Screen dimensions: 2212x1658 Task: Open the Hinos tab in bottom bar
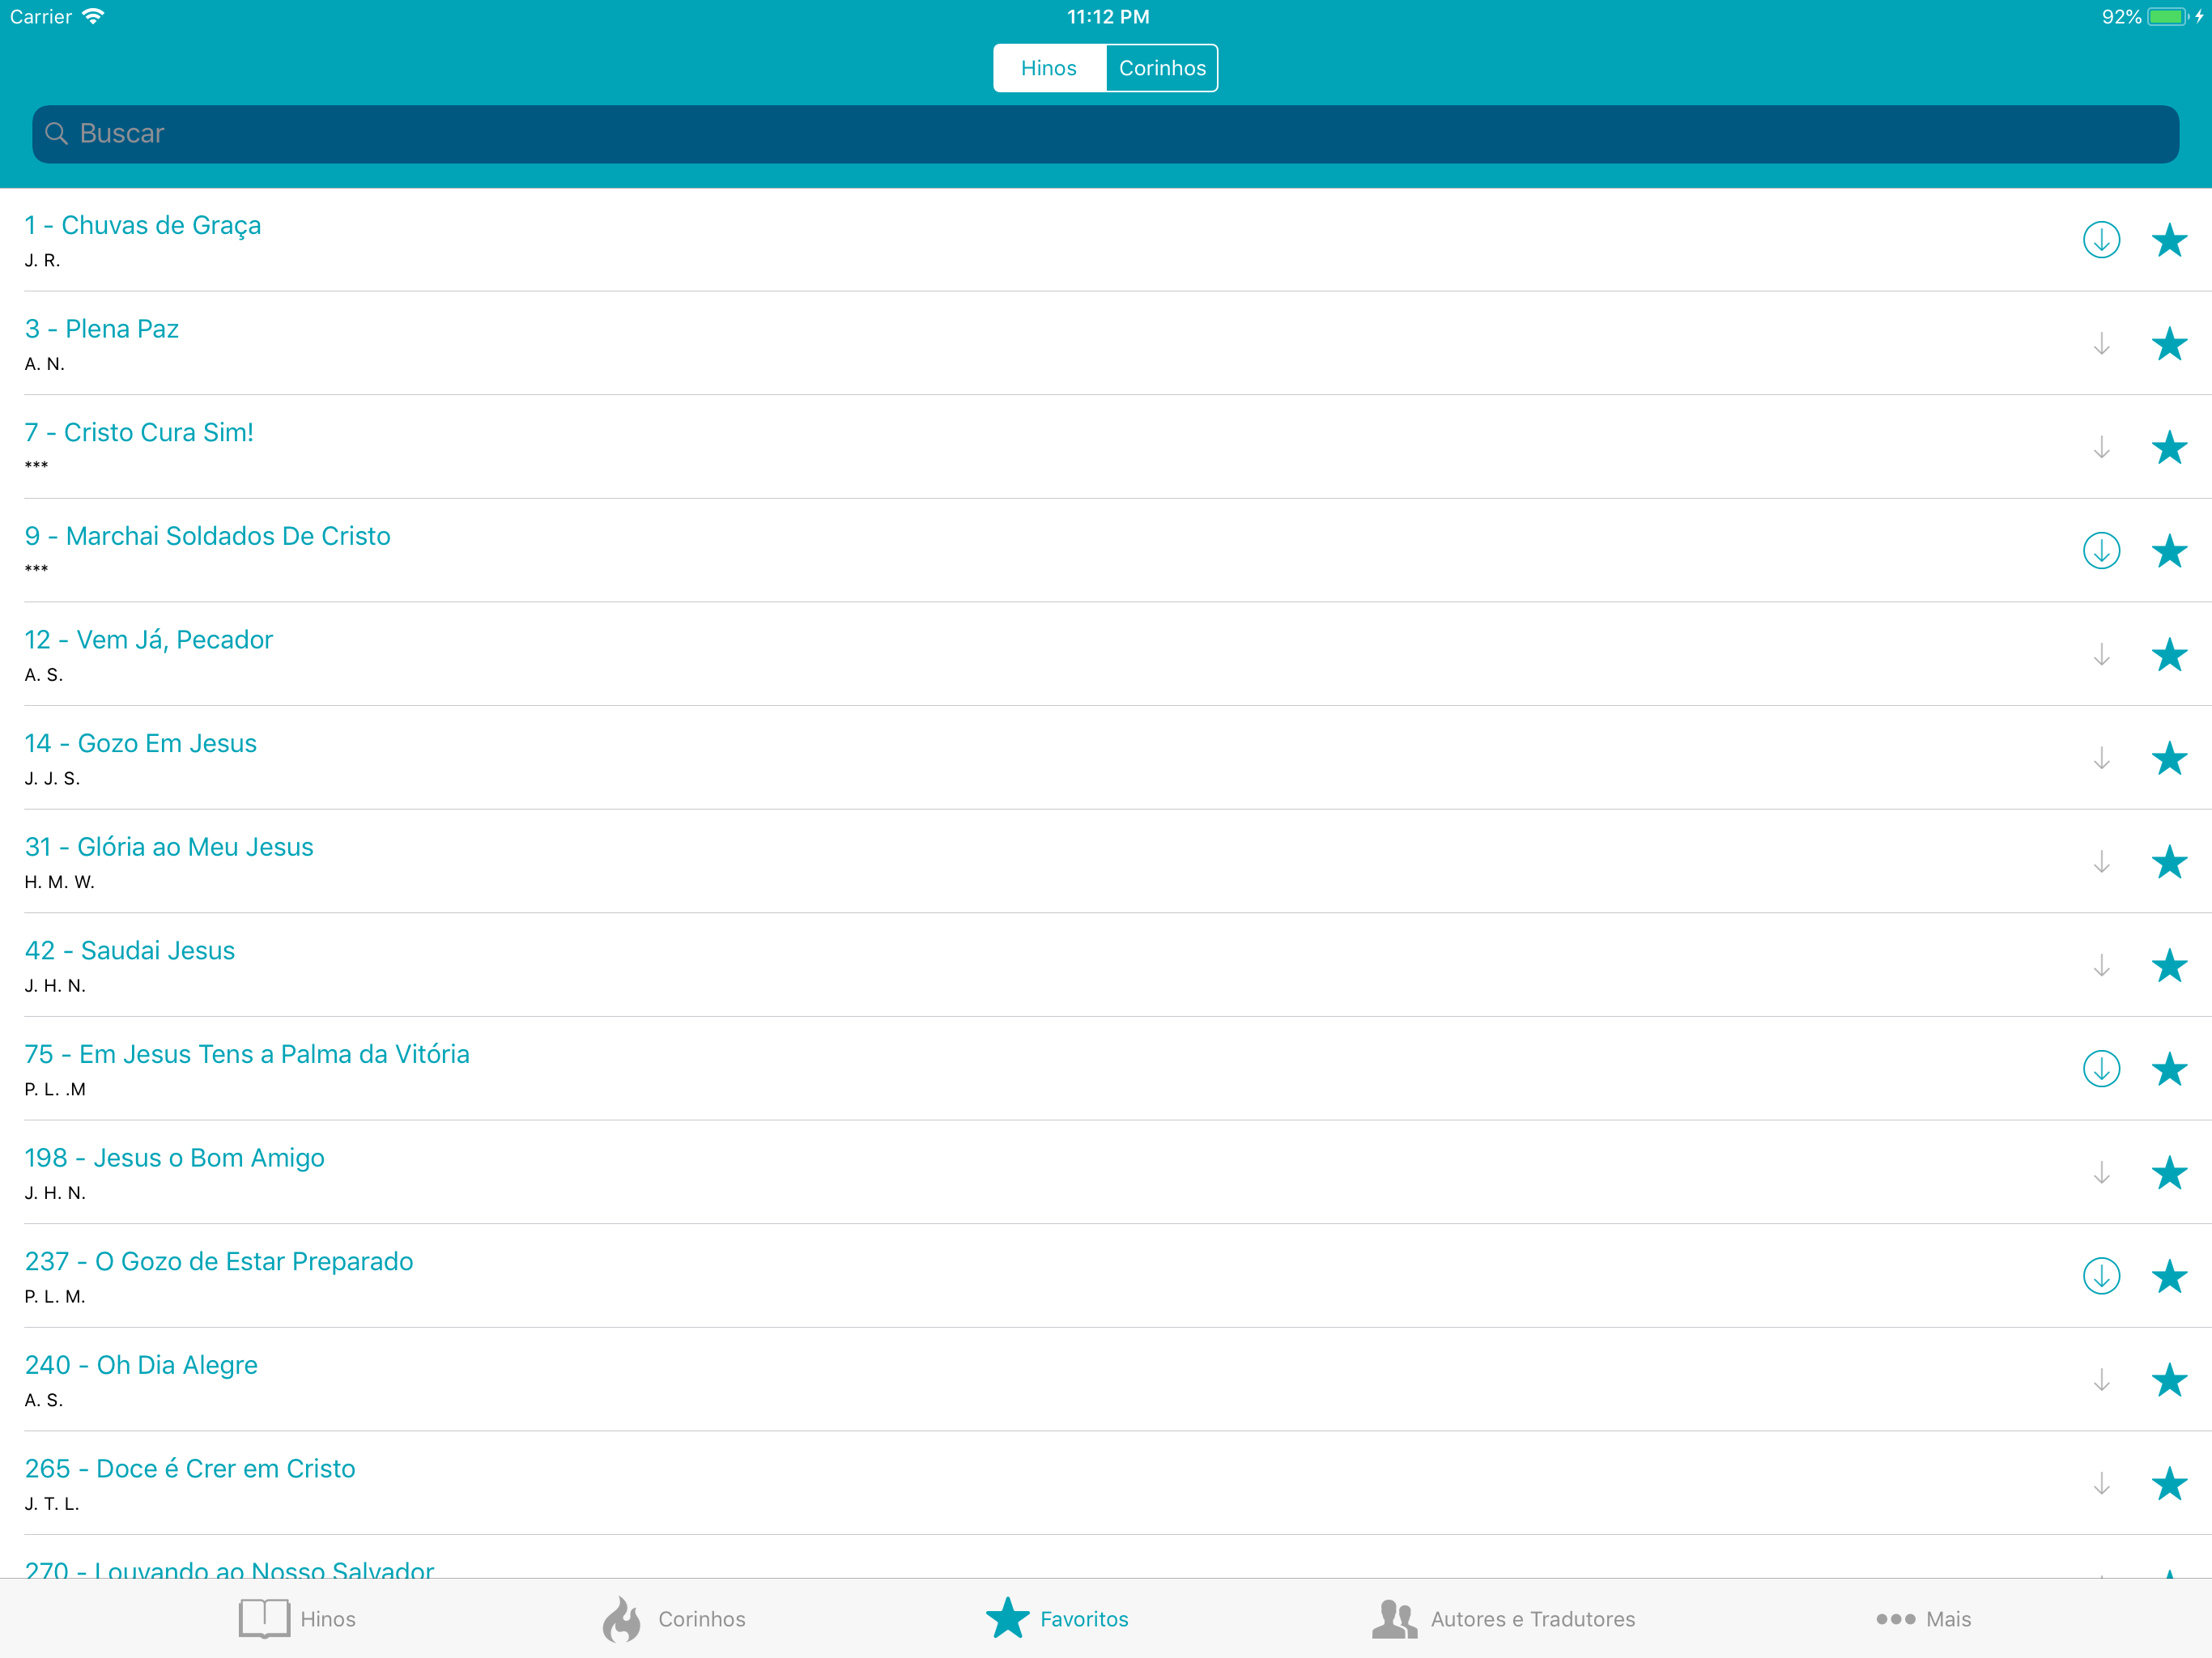click(297, 1618)
